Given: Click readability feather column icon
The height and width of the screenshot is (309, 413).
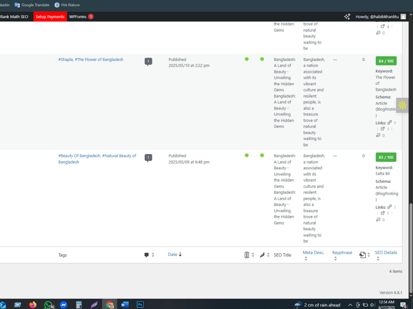Looking at the screenshot, I should pyautogui.click(x=262, y=255).
